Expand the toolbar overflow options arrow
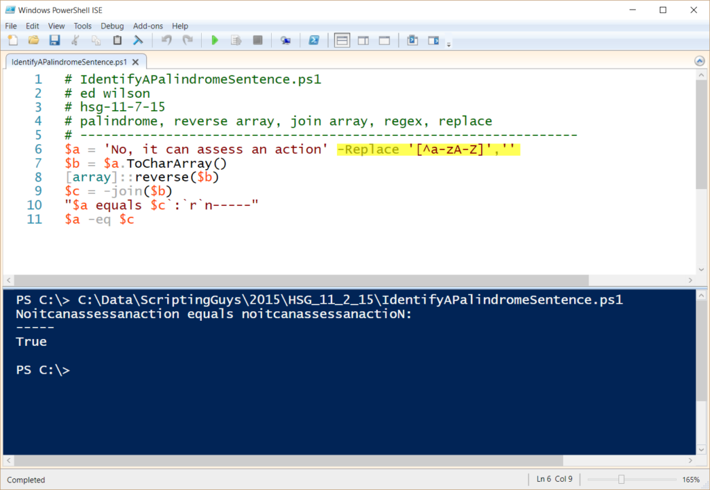The height and width of the screenshot is (490, 710). (449, 44)
